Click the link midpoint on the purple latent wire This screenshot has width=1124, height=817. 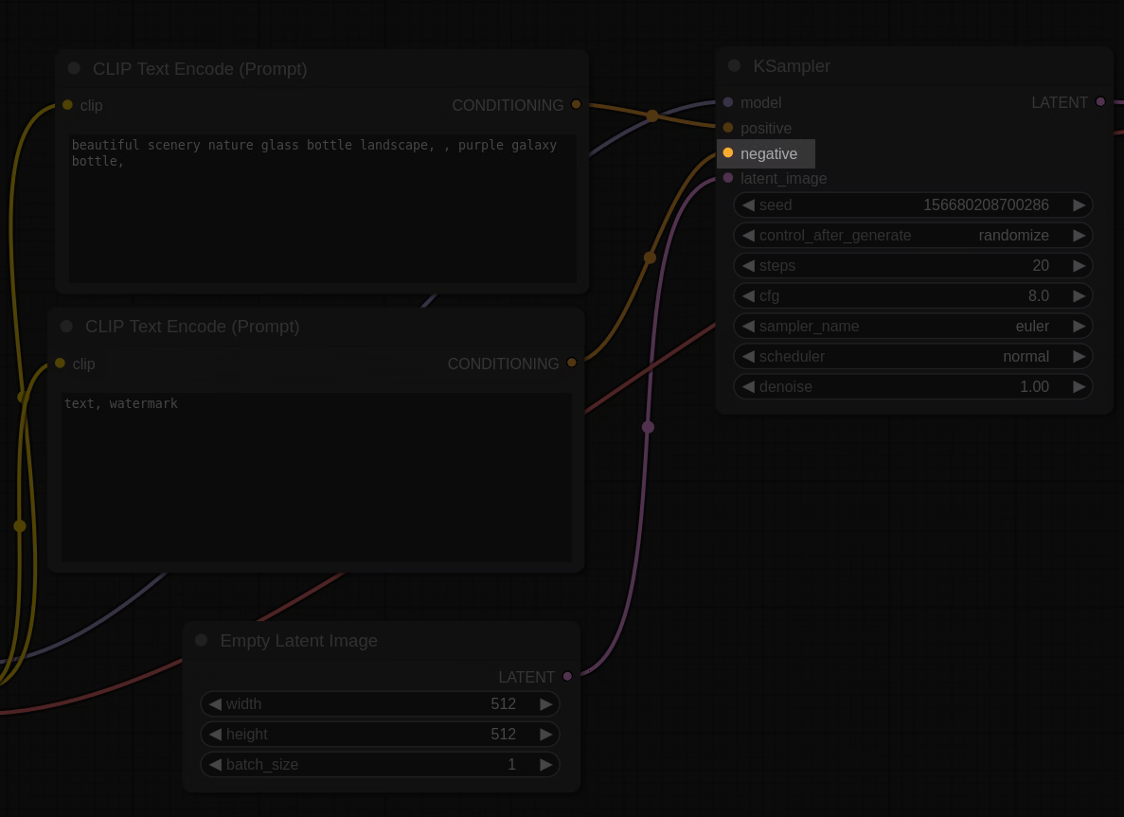648,427
